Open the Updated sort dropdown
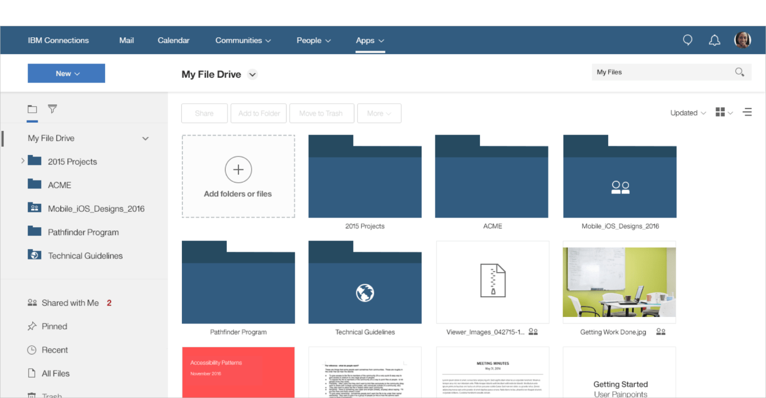Screen dimensions: 766x398 coord(688,113)
